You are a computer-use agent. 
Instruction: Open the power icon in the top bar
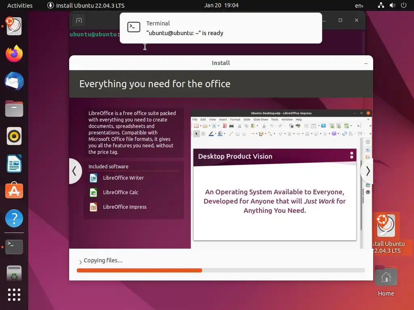(403, 5)
